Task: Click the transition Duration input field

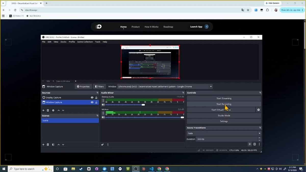Action: point(227,139)
